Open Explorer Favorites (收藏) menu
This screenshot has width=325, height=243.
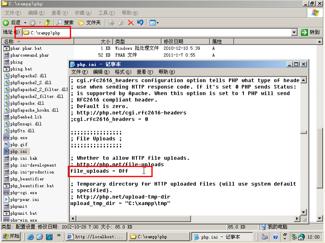coord(83,13)
